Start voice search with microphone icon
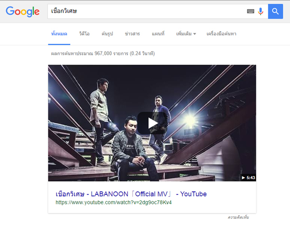 [x=261, y=12]
